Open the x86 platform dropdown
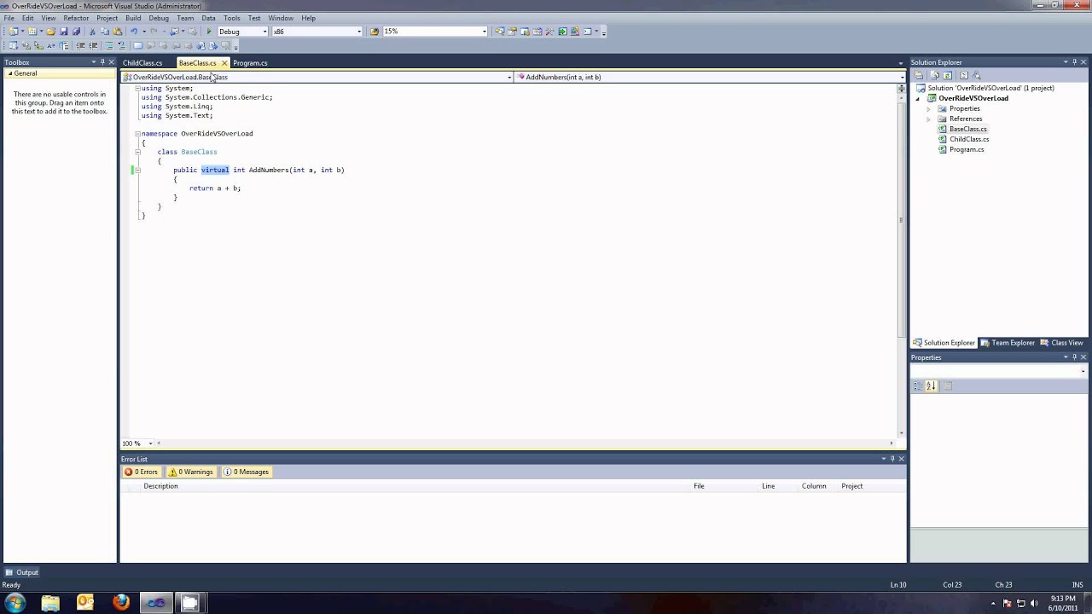Image resolution: width=1092 pixels, height=614 pixels. click(358, 32)
